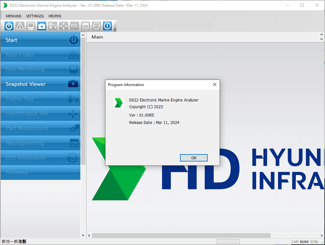This screenshot has width=325, height=245.
Task: Click the blue Program Information toolbar icon
Action: [x=107, y=26]
